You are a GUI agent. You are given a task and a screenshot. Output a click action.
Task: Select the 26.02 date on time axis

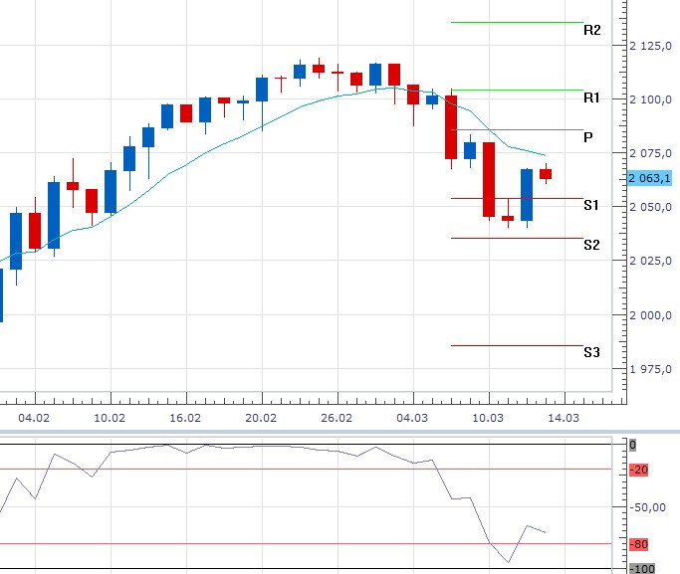(337, 418)
